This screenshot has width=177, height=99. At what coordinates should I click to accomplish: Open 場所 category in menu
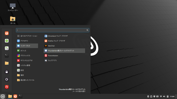click(x=27, y=75)
